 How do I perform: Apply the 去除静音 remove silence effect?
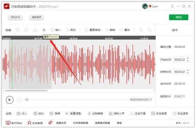[x=95, y=113]
